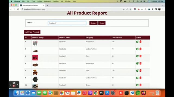Open Visual Studio Code from the Dock
Screen dimensions: 174x97
pyautogui.click(x=132, y=93)
